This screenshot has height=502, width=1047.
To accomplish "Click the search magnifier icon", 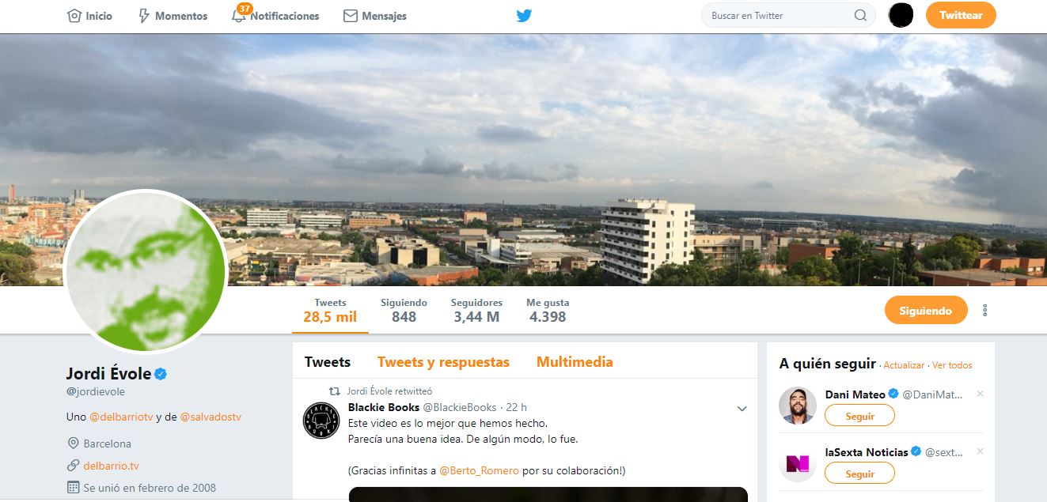I will click(x=860, y=15).
